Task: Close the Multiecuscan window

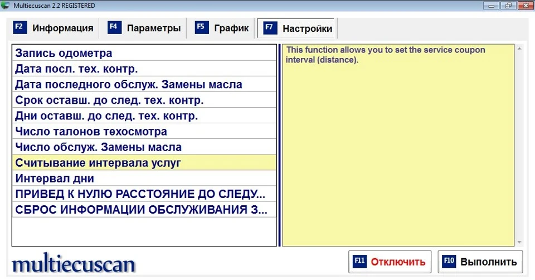Action: pyautogui.click(x=526, y=6)
